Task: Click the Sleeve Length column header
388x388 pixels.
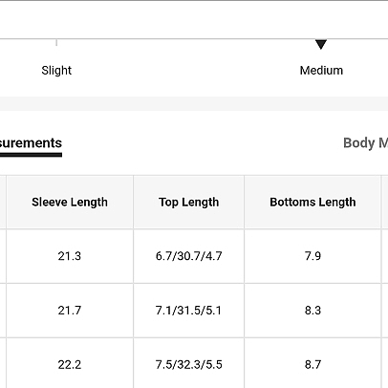Action: coord(70,202)
